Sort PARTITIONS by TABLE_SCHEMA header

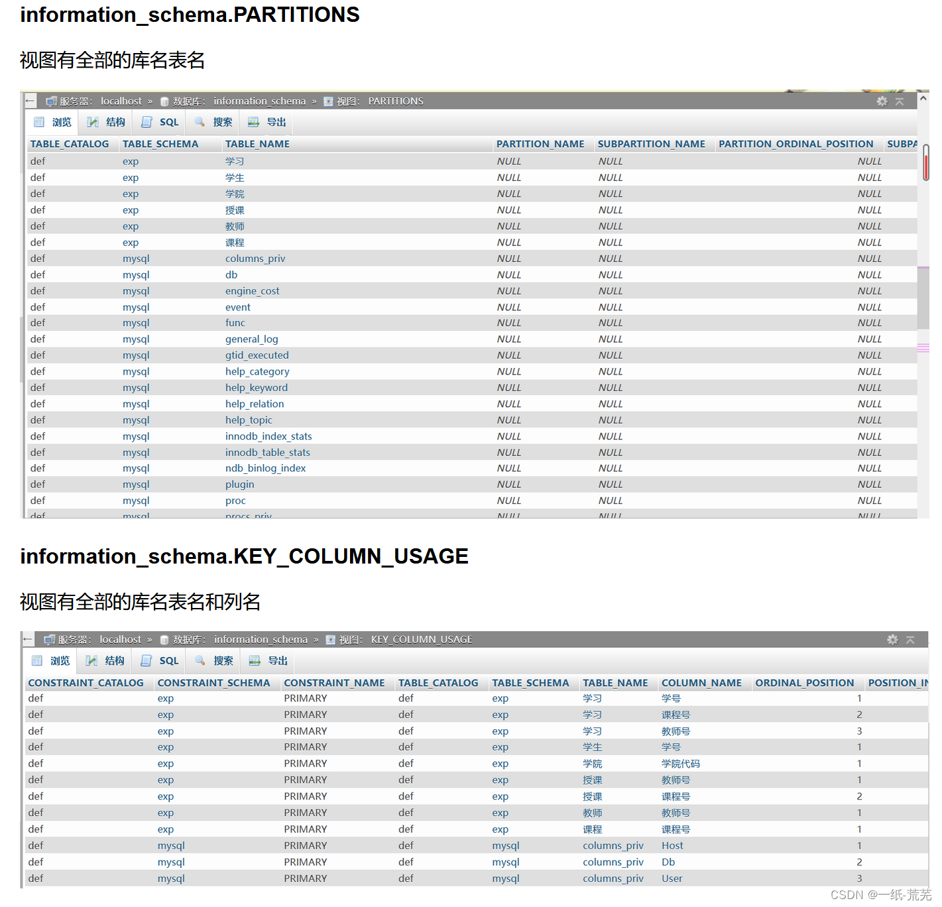pyautogui.click(x=160, y=144)
